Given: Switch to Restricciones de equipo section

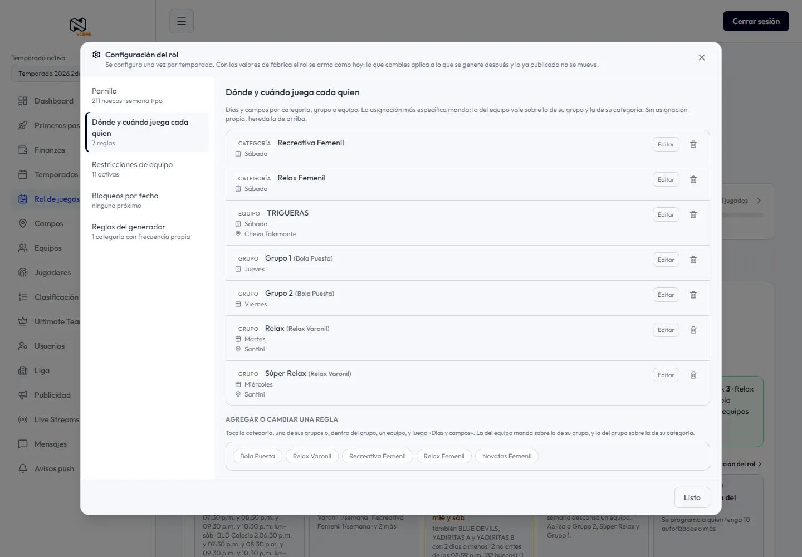Looking at the screenshot, I should point(148,169).
